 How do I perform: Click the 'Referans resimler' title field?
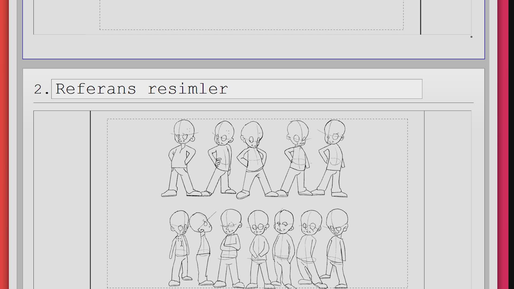pos(237,89)
